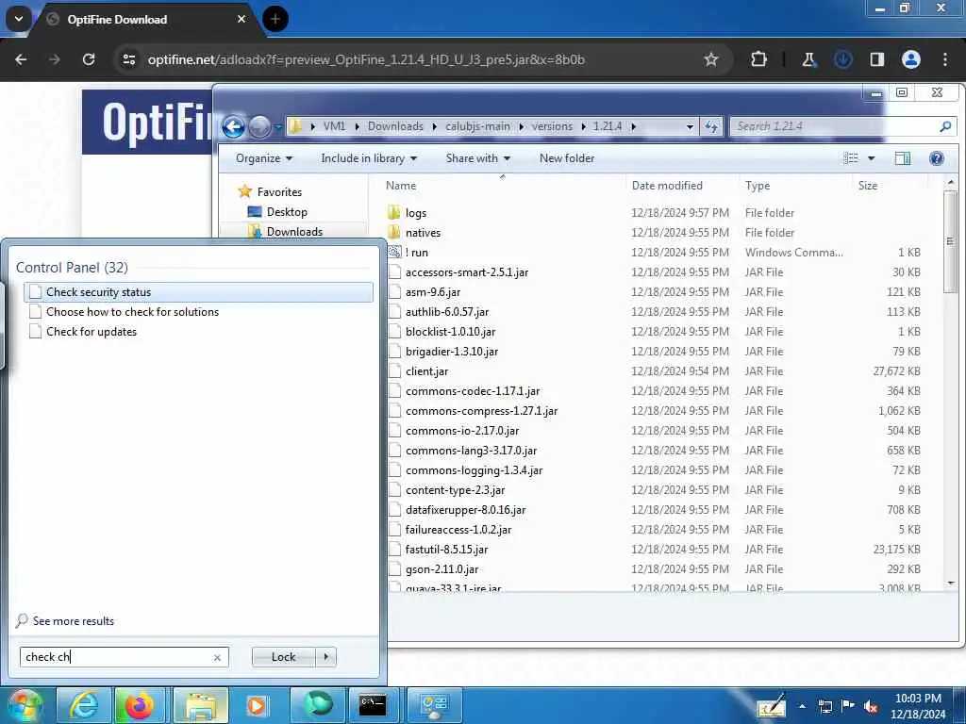Viewport: 966px width, 724px height.
Task: Open Explorer help icon
Action: tap(937, 158)
